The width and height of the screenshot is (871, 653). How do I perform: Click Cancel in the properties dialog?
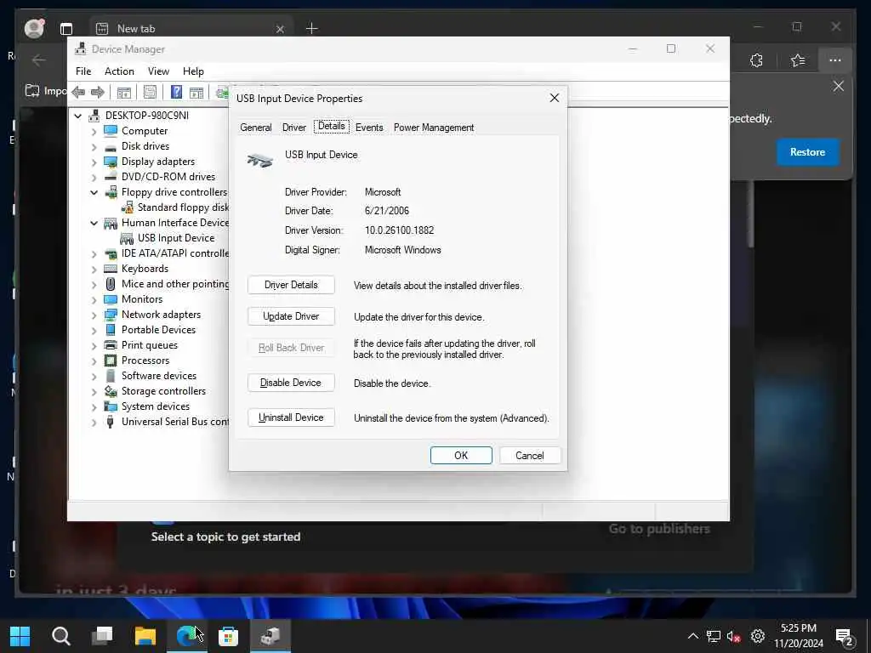[x=530, y=456]
